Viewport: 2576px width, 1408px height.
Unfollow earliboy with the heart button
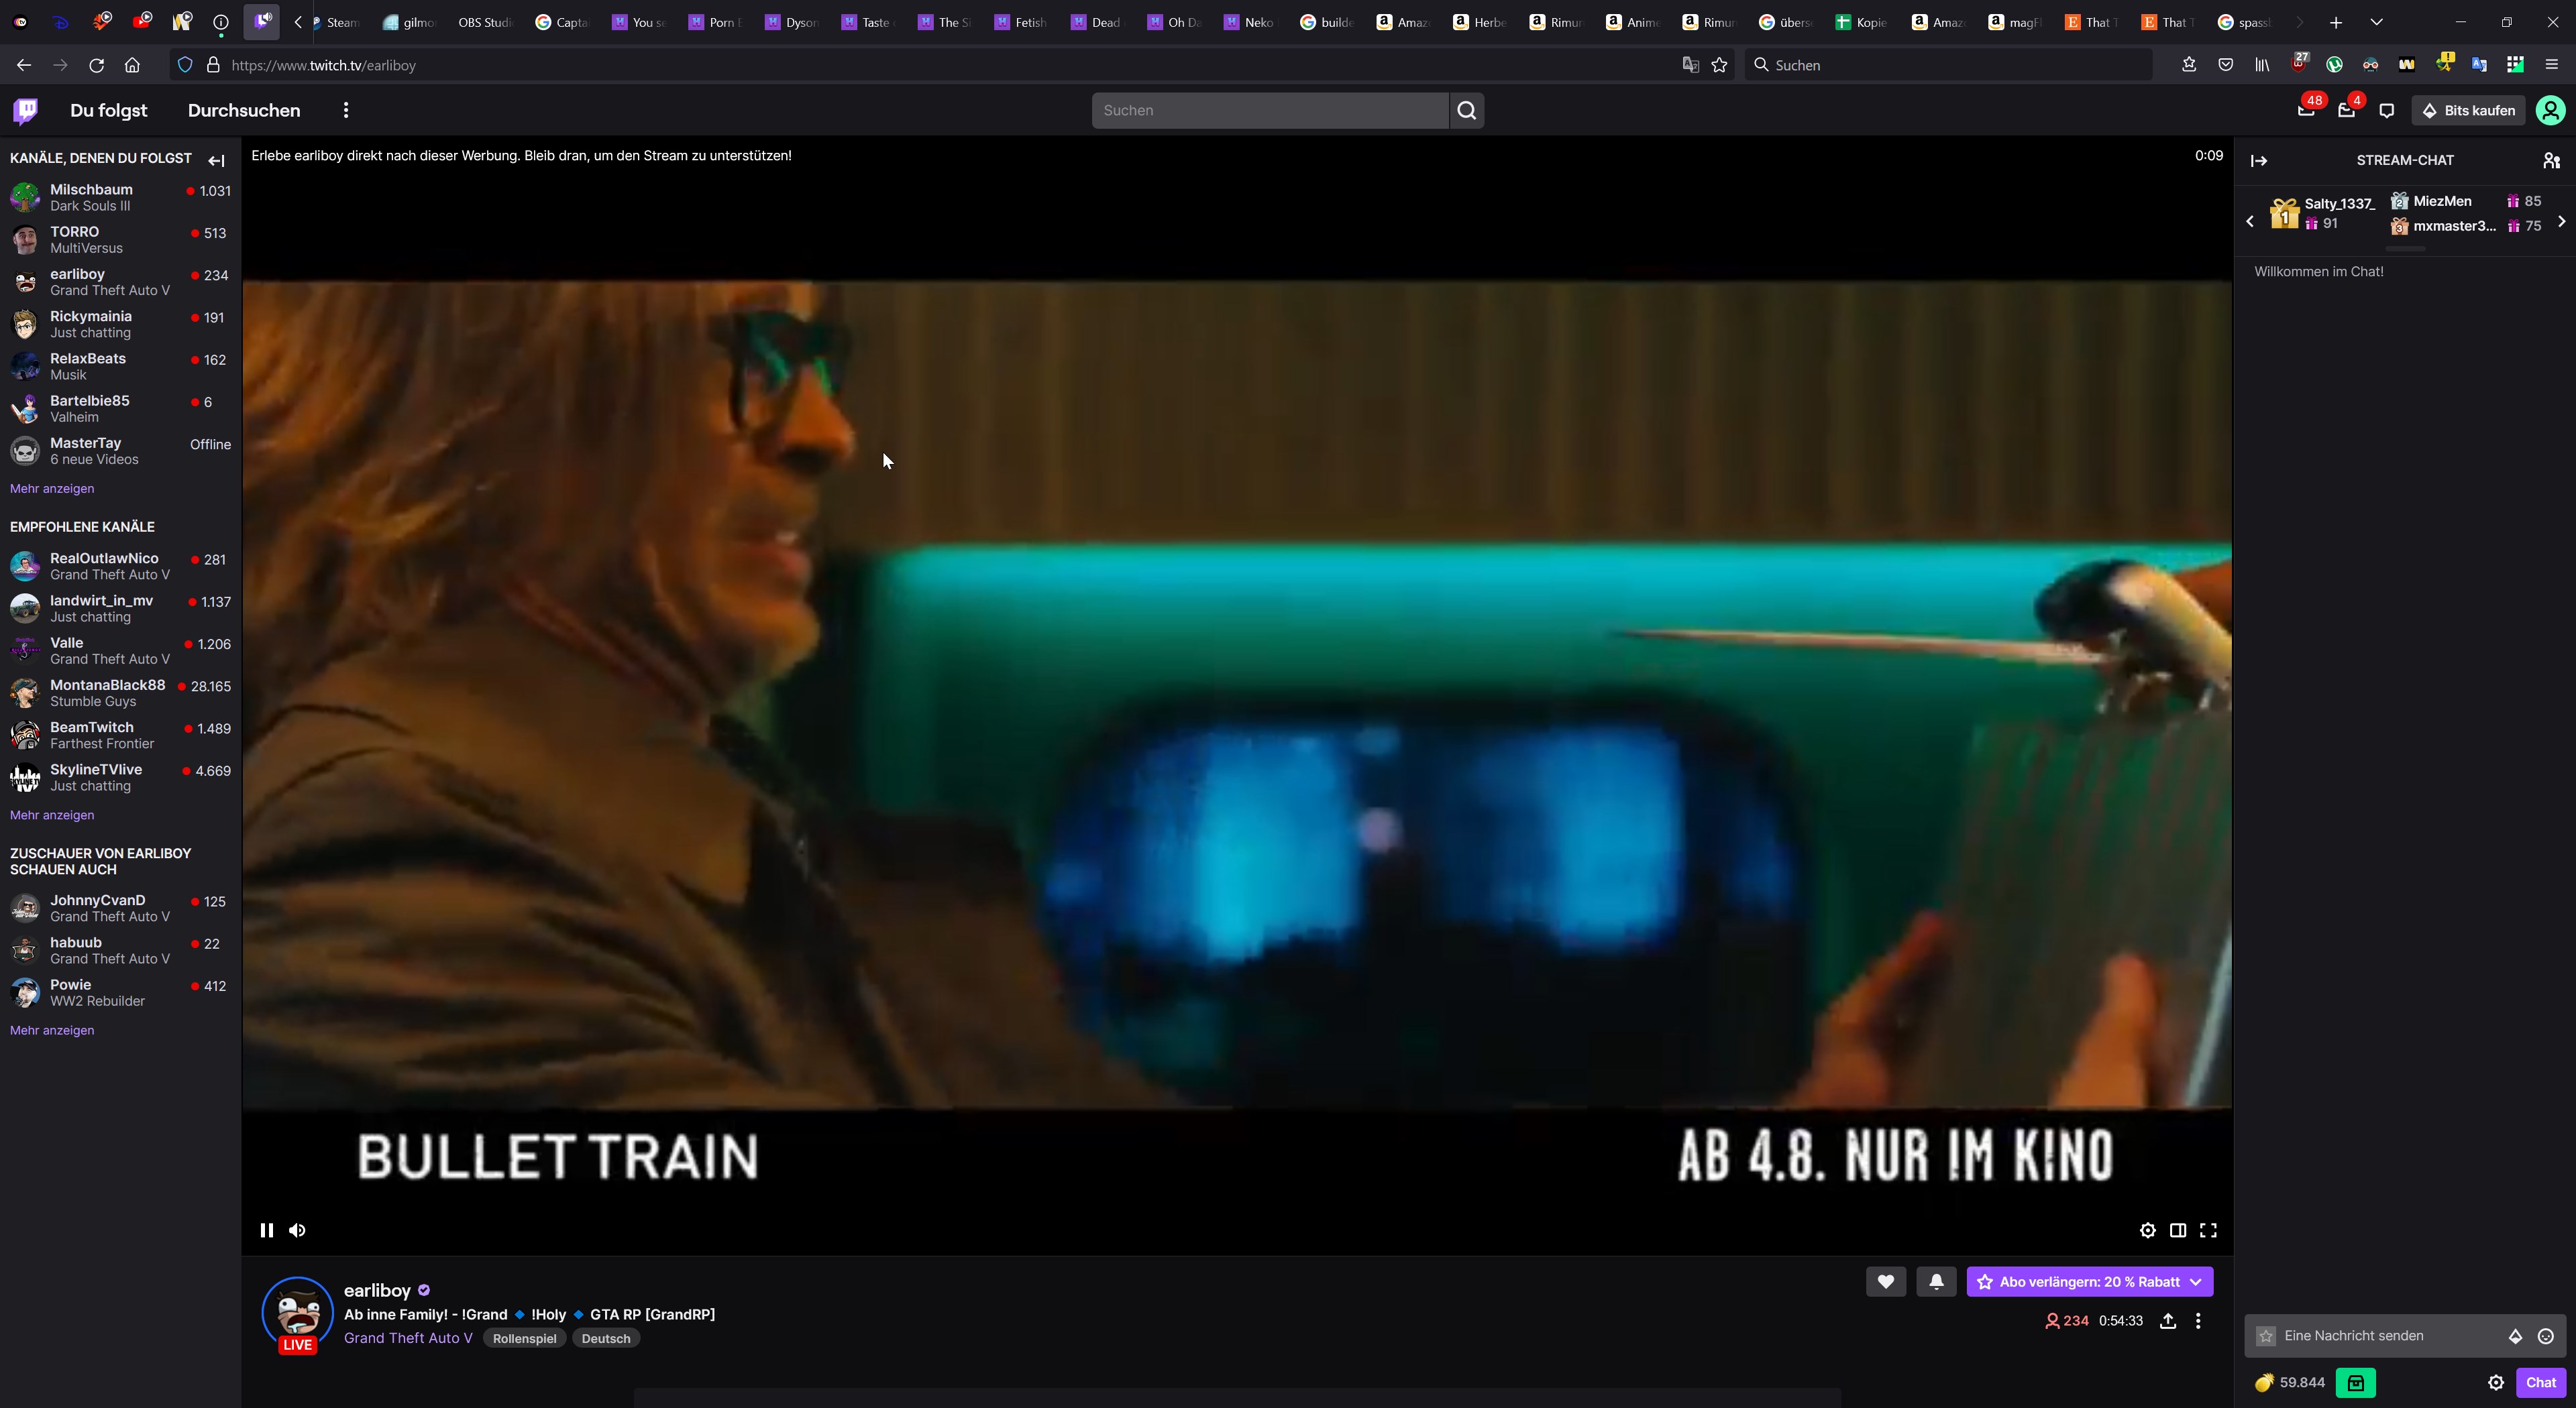point(1886,1282)
